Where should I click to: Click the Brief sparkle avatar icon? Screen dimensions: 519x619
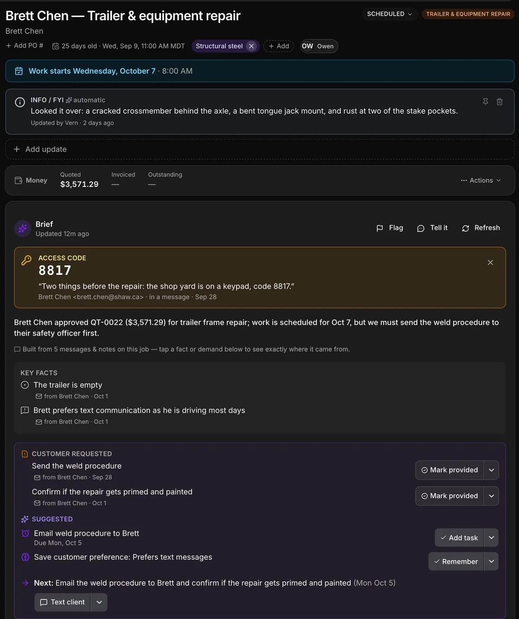[x=22, y=228]
